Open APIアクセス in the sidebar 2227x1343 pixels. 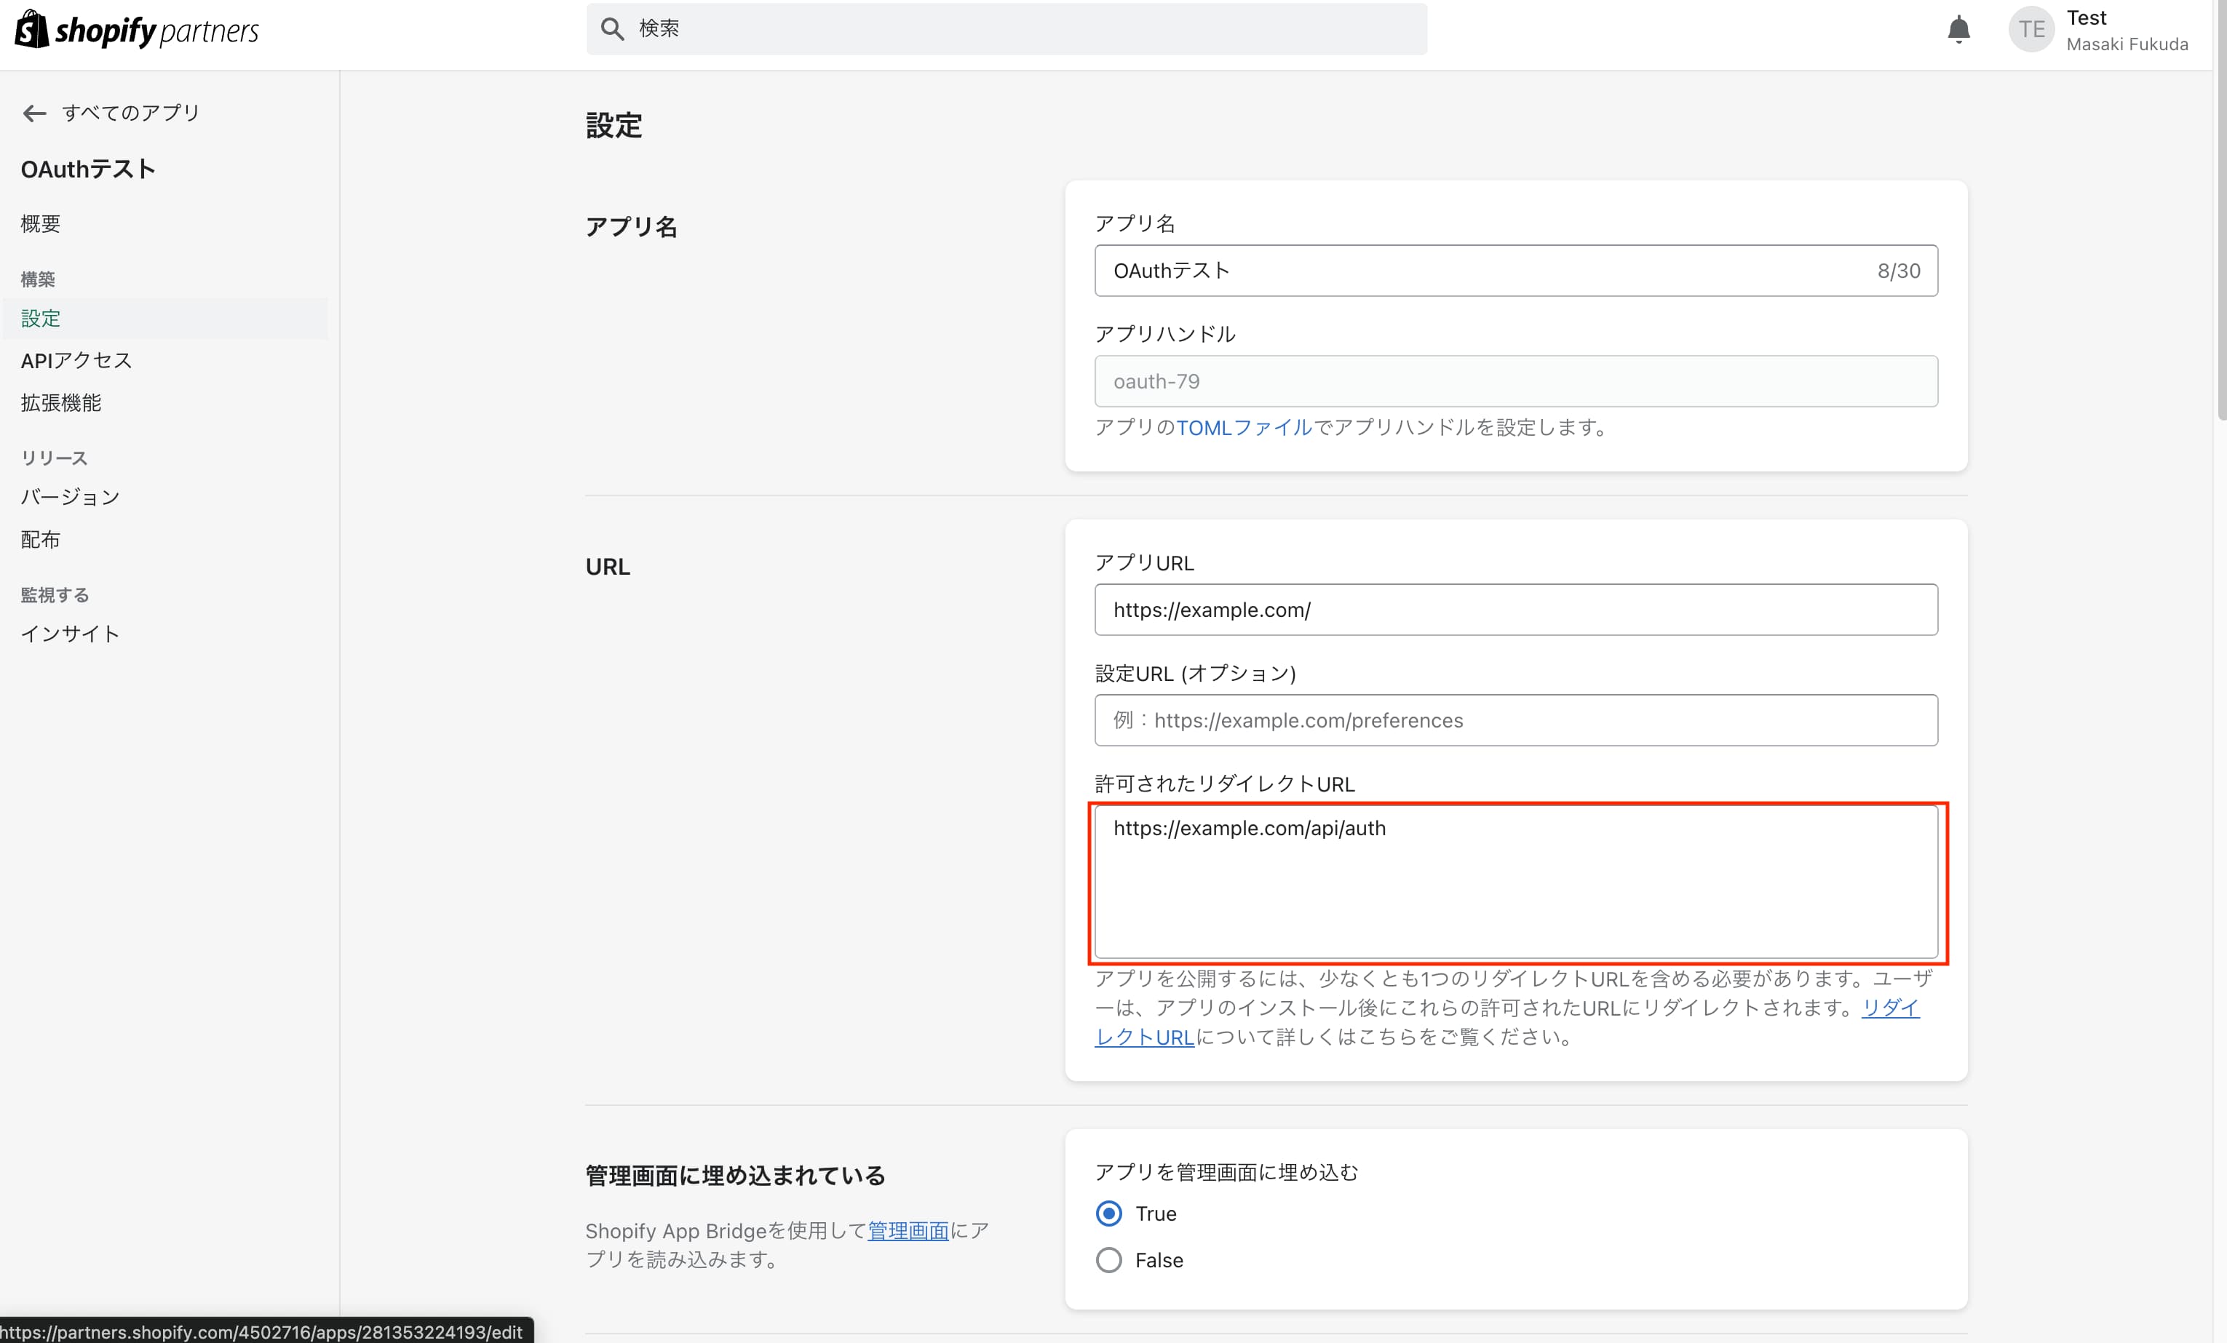click(x=77, y=361)
